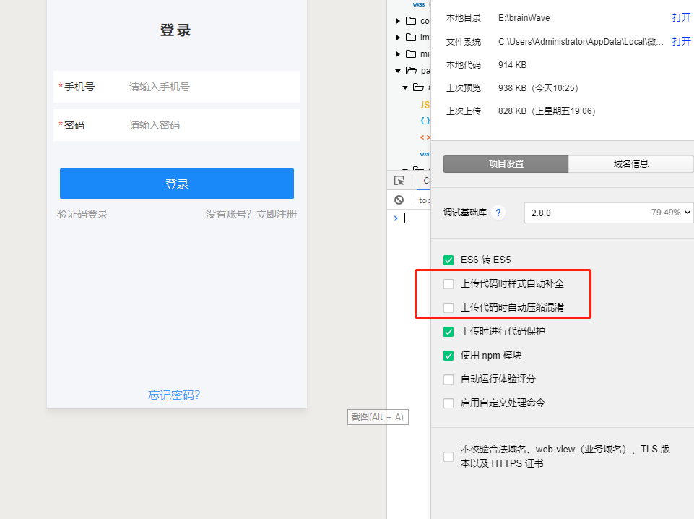Click the clear console icon
The height and width of the screenshot is (519, 694).
pos(399,200)
